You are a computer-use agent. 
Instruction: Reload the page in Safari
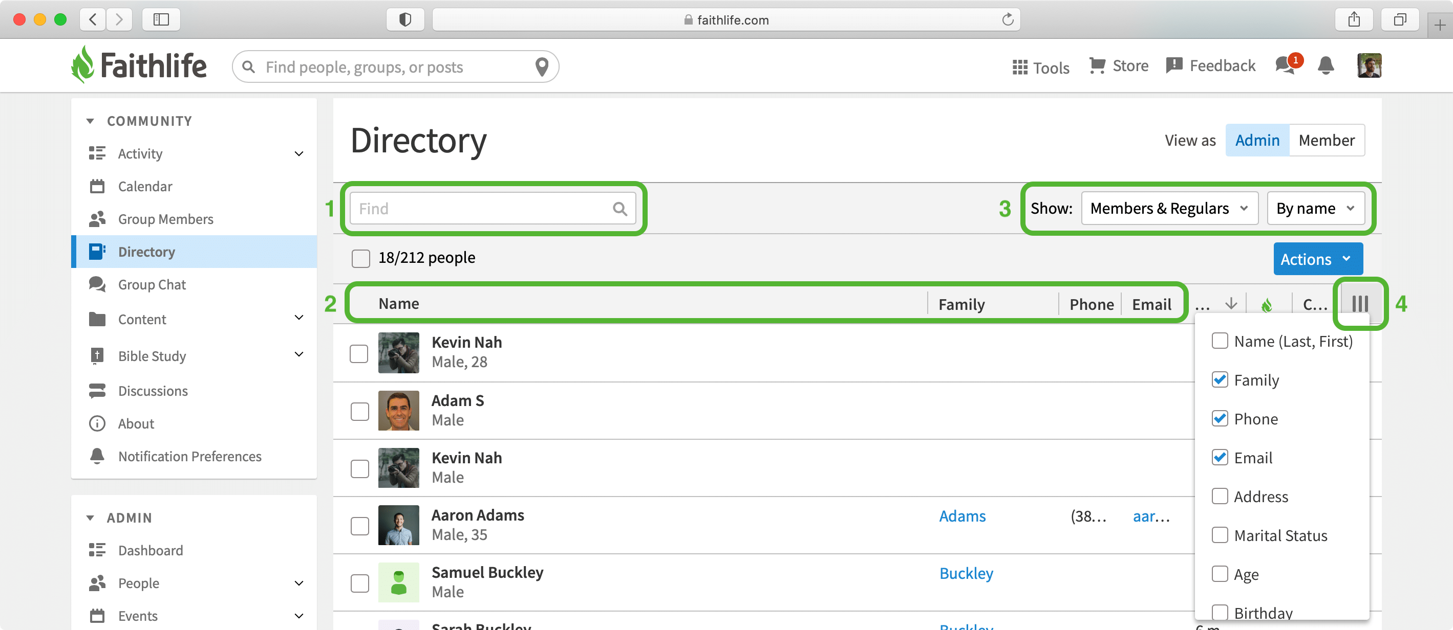(1008, 20)
